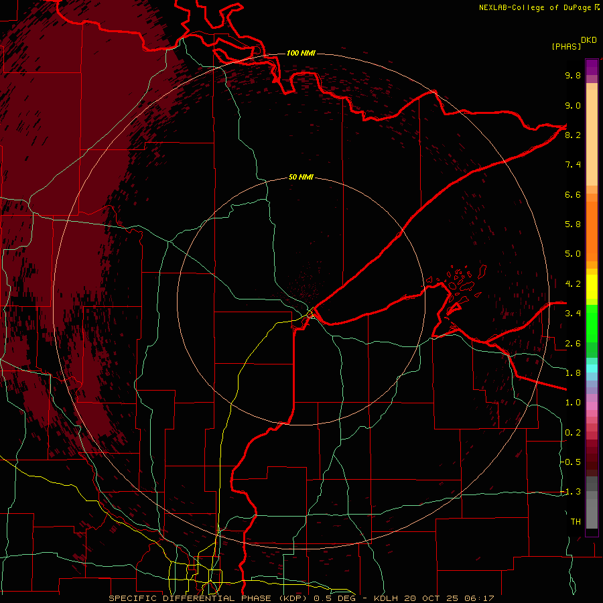The image size is (603, 603).
Task: Click the 5.8 value on the color scale
Action: tap(573, 224)
